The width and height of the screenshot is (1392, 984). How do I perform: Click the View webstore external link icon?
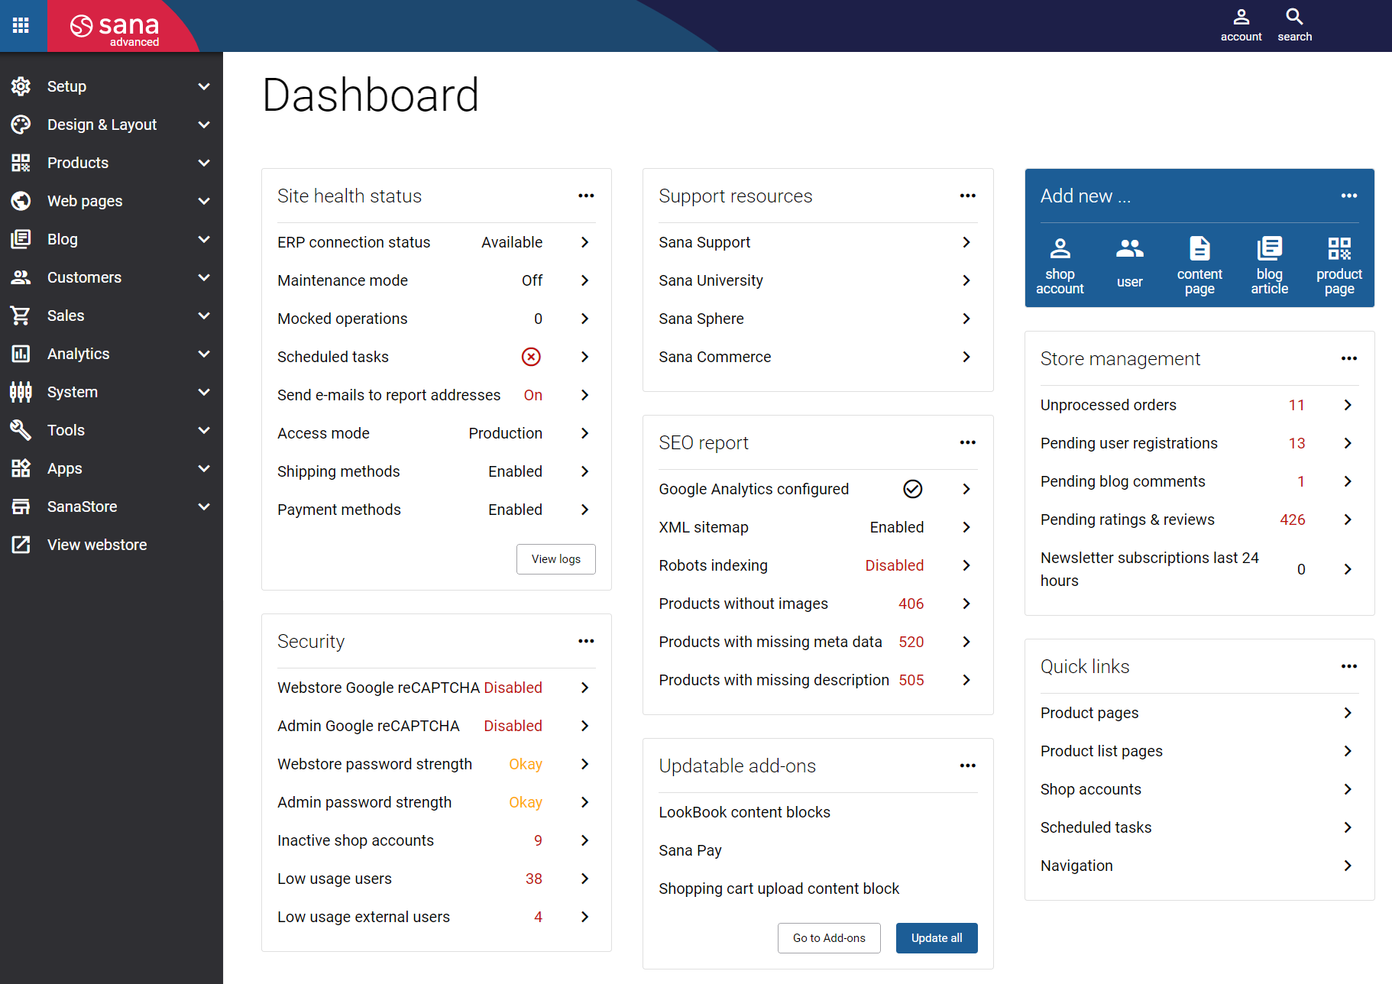[21, 545]
